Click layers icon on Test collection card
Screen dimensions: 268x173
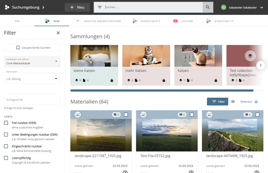coord(249,56)
